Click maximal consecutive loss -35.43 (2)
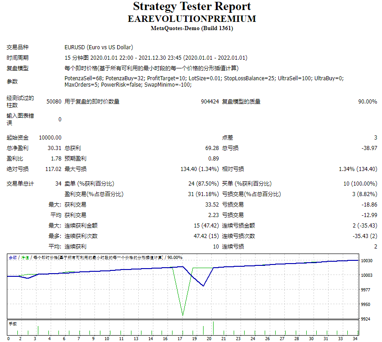382x342 pixels. [365, 236]
